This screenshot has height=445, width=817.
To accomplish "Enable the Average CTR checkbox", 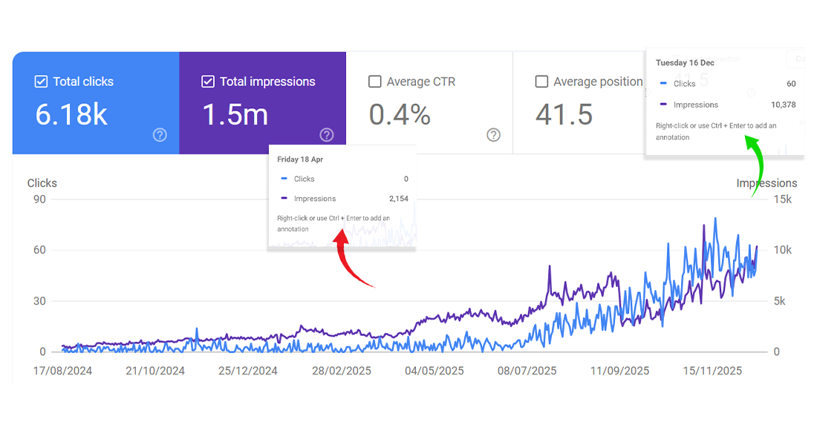I will (x=375, y=82).
